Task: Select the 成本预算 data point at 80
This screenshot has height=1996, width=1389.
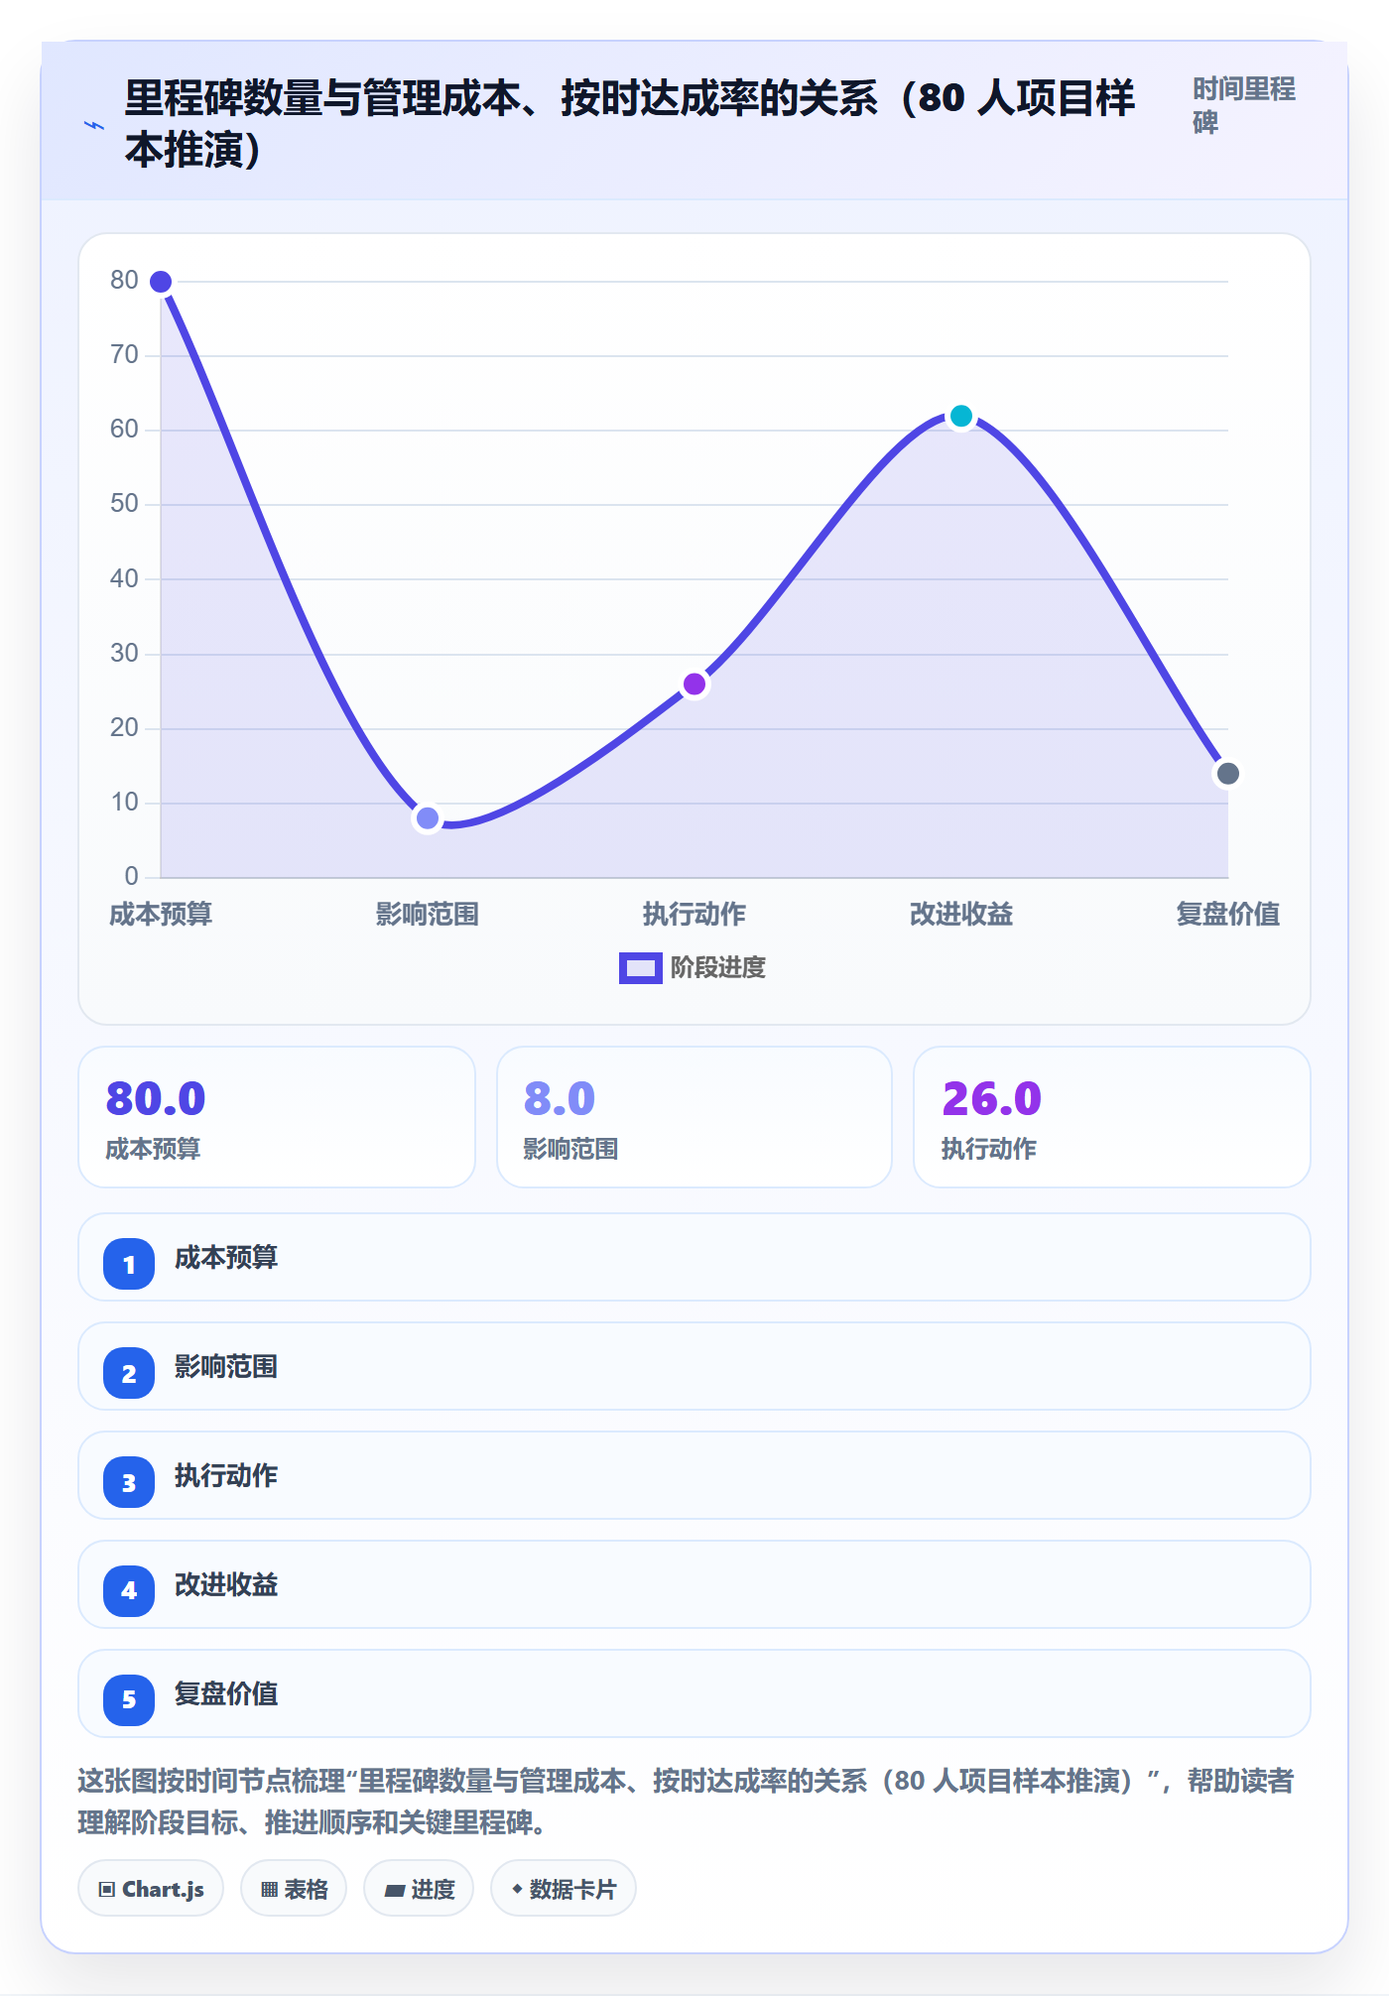Action: pyautogui.click(x=161, y=282)
